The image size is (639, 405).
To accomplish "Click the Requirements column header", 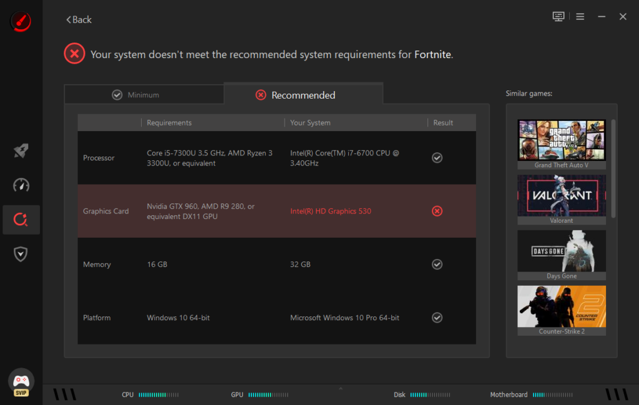I will point(169,123).
